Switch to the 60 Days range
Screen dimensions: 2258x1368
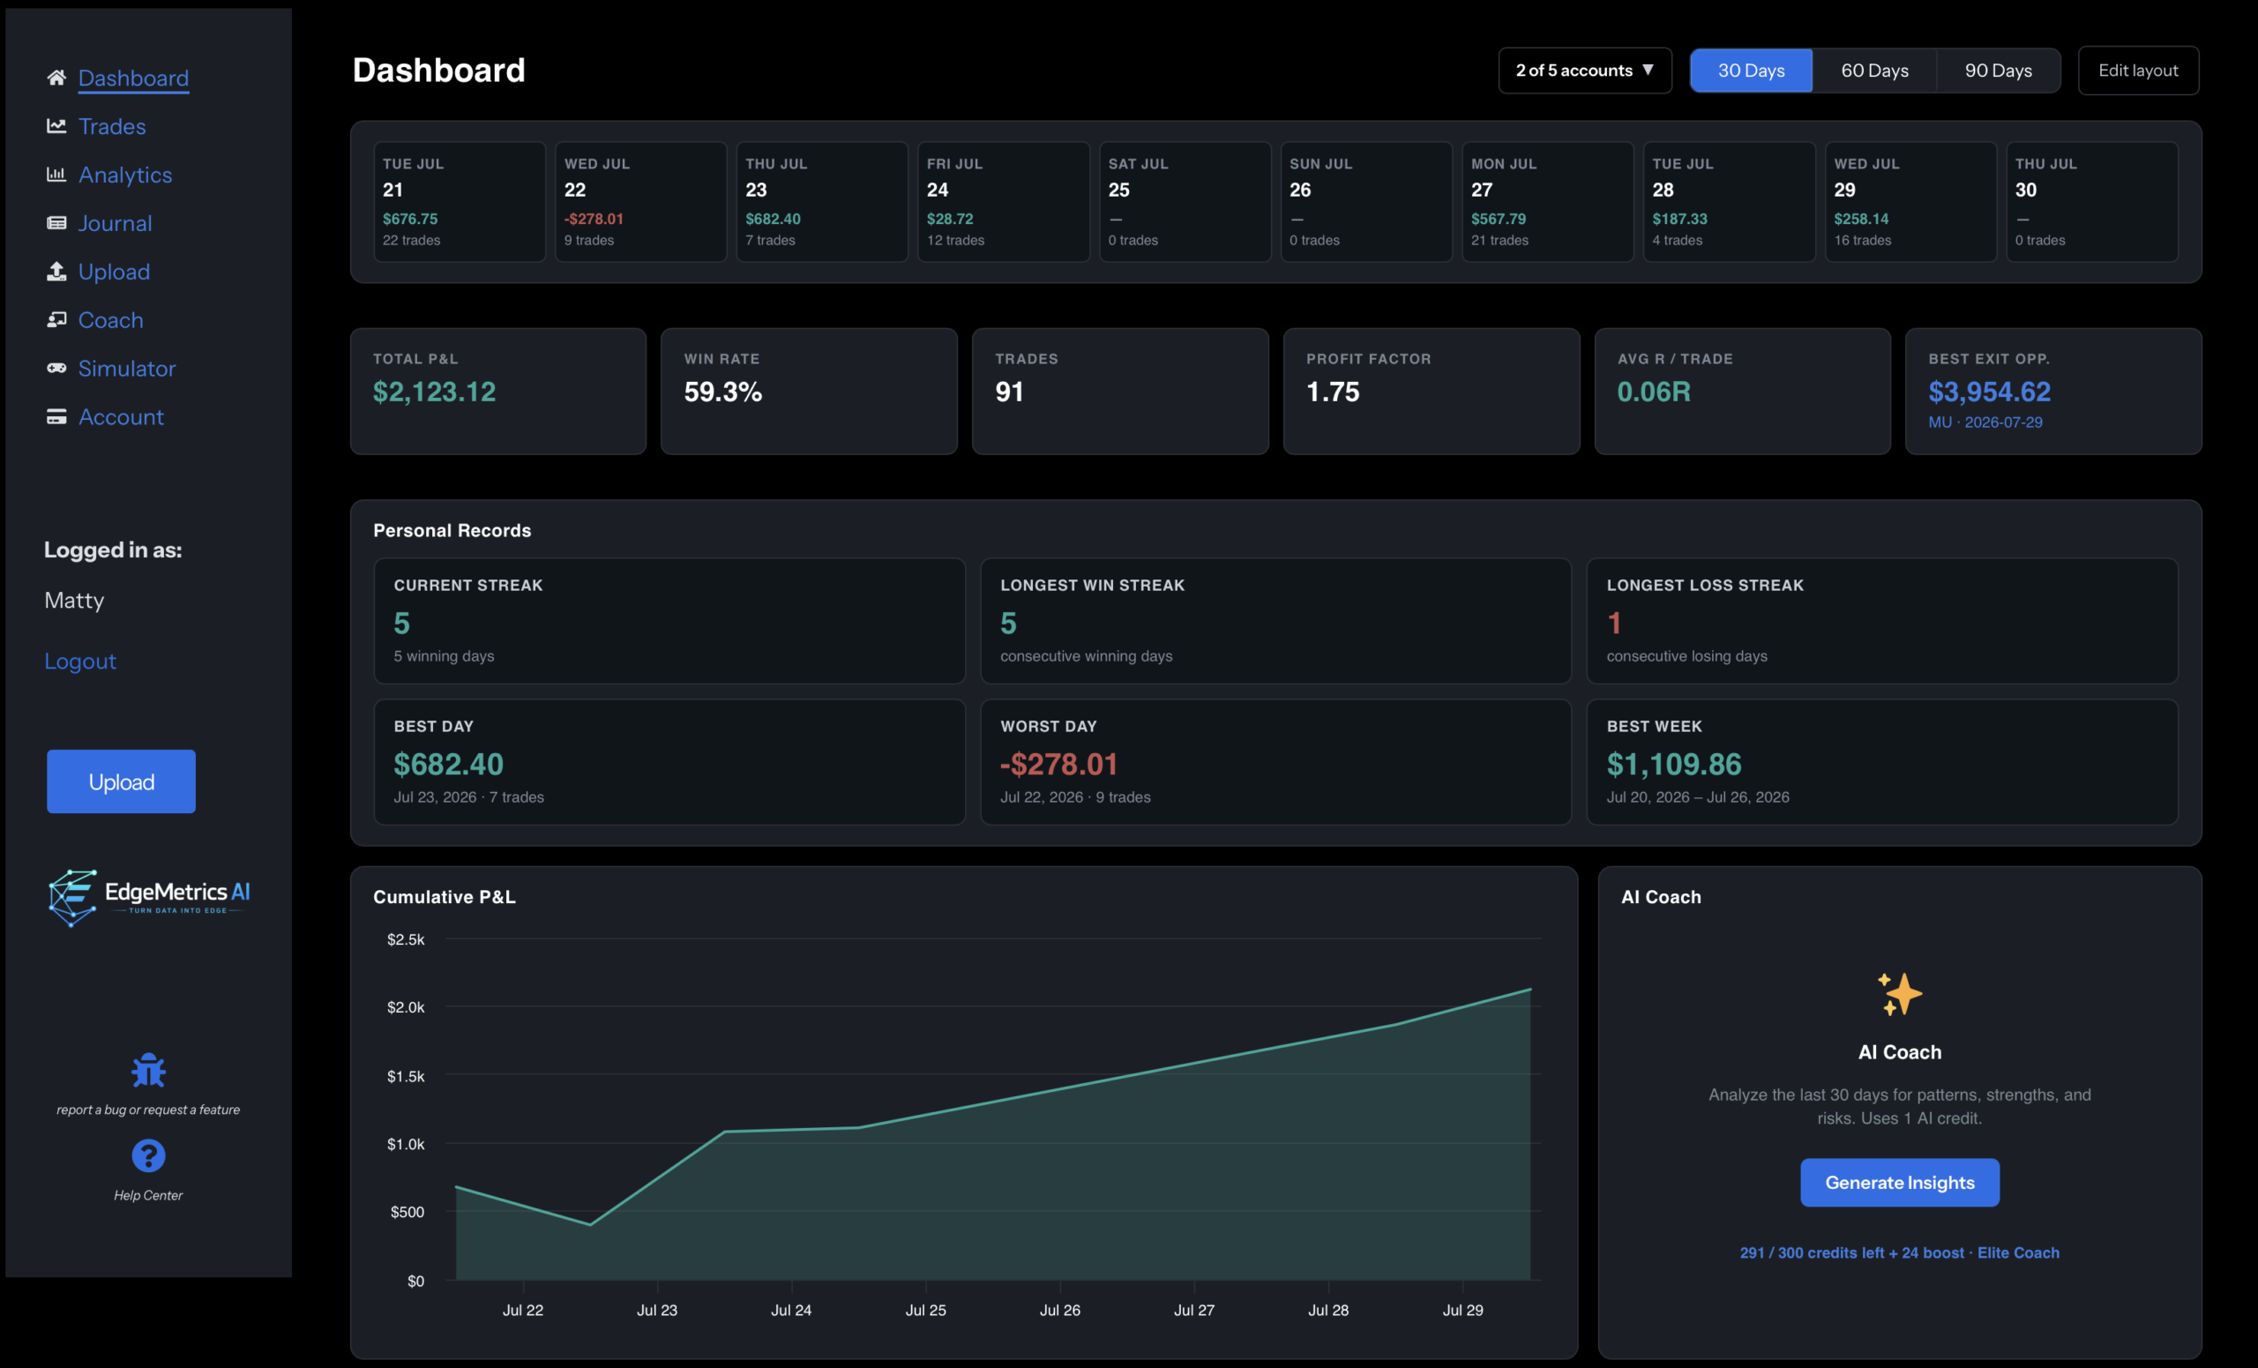(x=1875, y=71)
